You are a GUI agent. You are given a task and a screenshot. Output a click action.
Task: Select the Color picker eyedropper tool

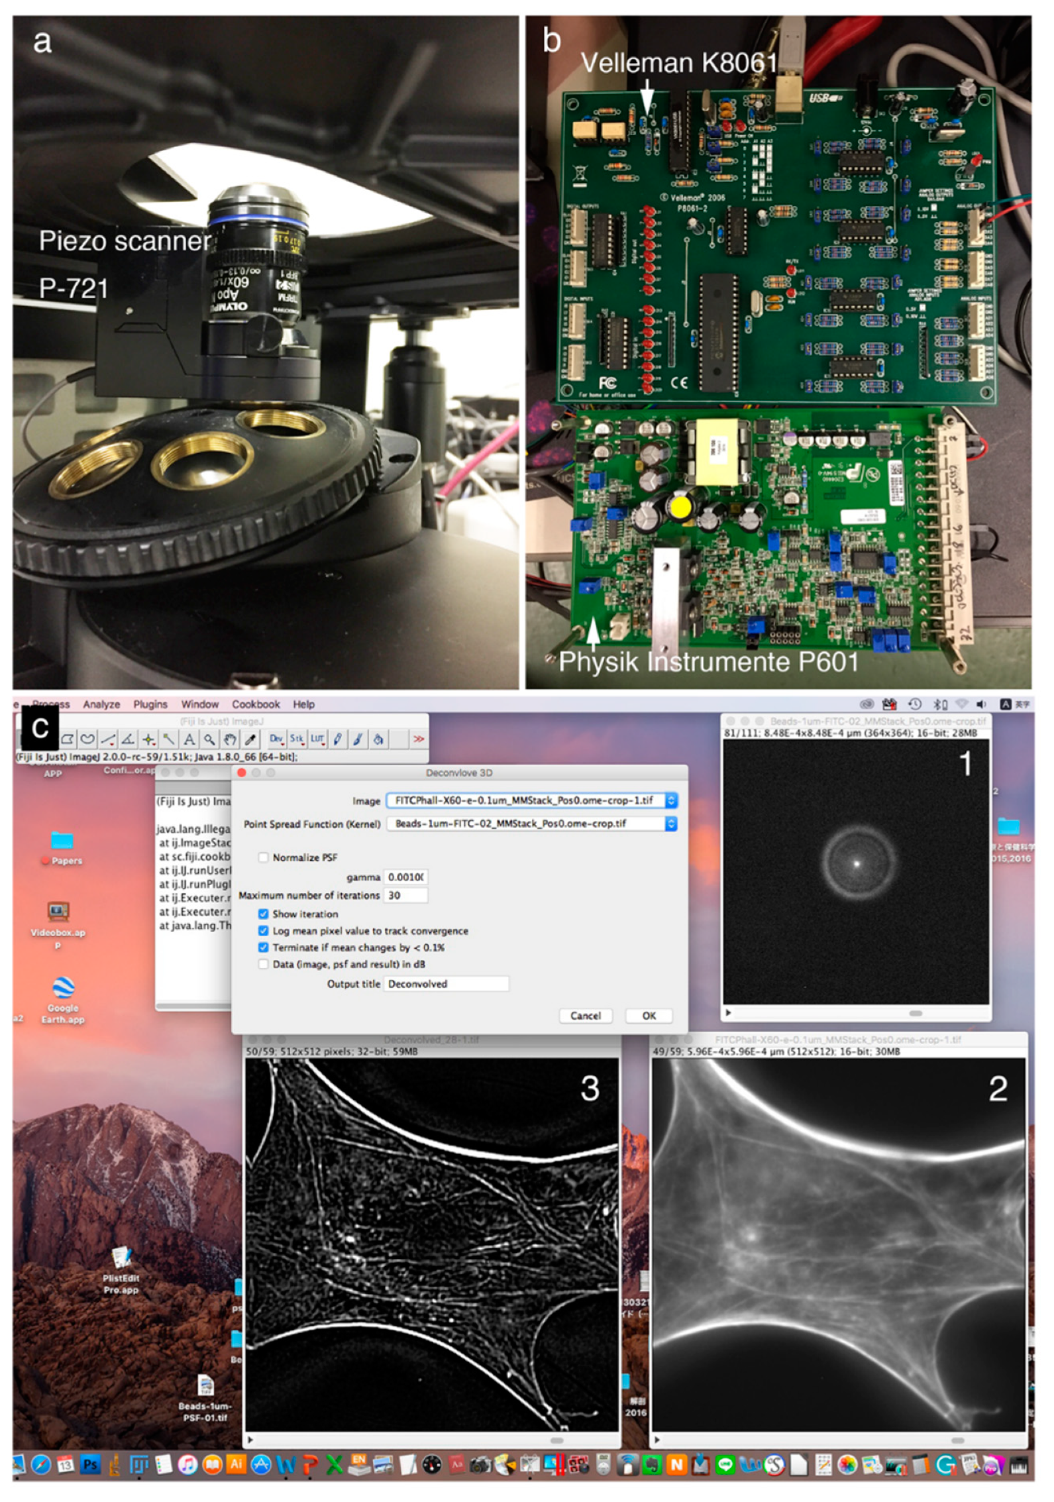tap(250, 739)
